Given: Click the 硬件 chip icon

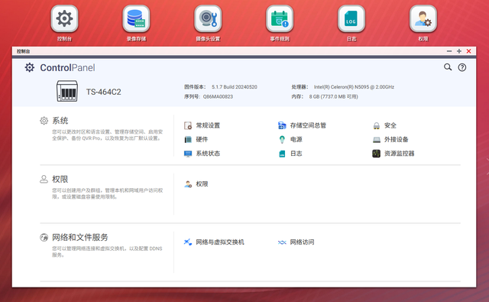Looking at the screenshot, I should 188,139.
